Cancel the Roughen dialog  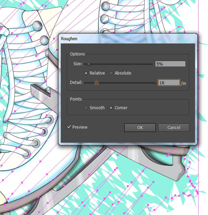pos(174,127)
